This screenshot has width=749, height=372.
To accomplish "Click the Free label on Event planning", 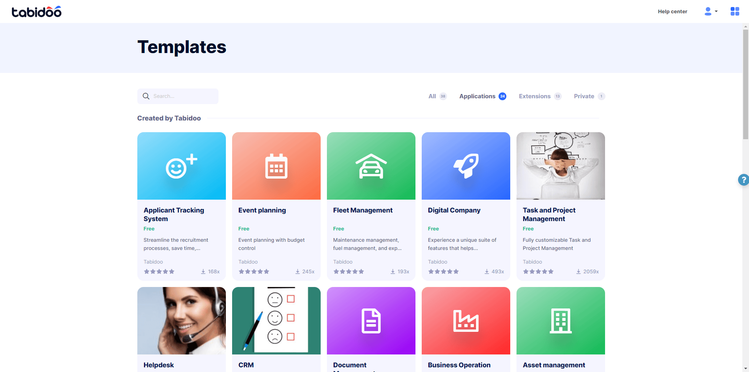I will coord(244,229).
